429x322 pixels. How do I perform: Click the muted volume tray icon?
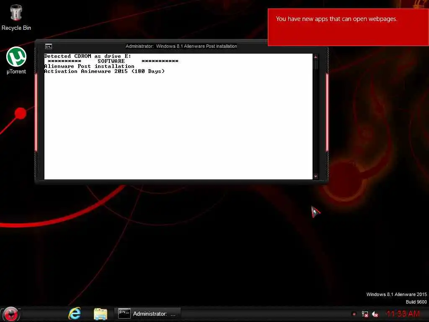(x=375, y=314)
